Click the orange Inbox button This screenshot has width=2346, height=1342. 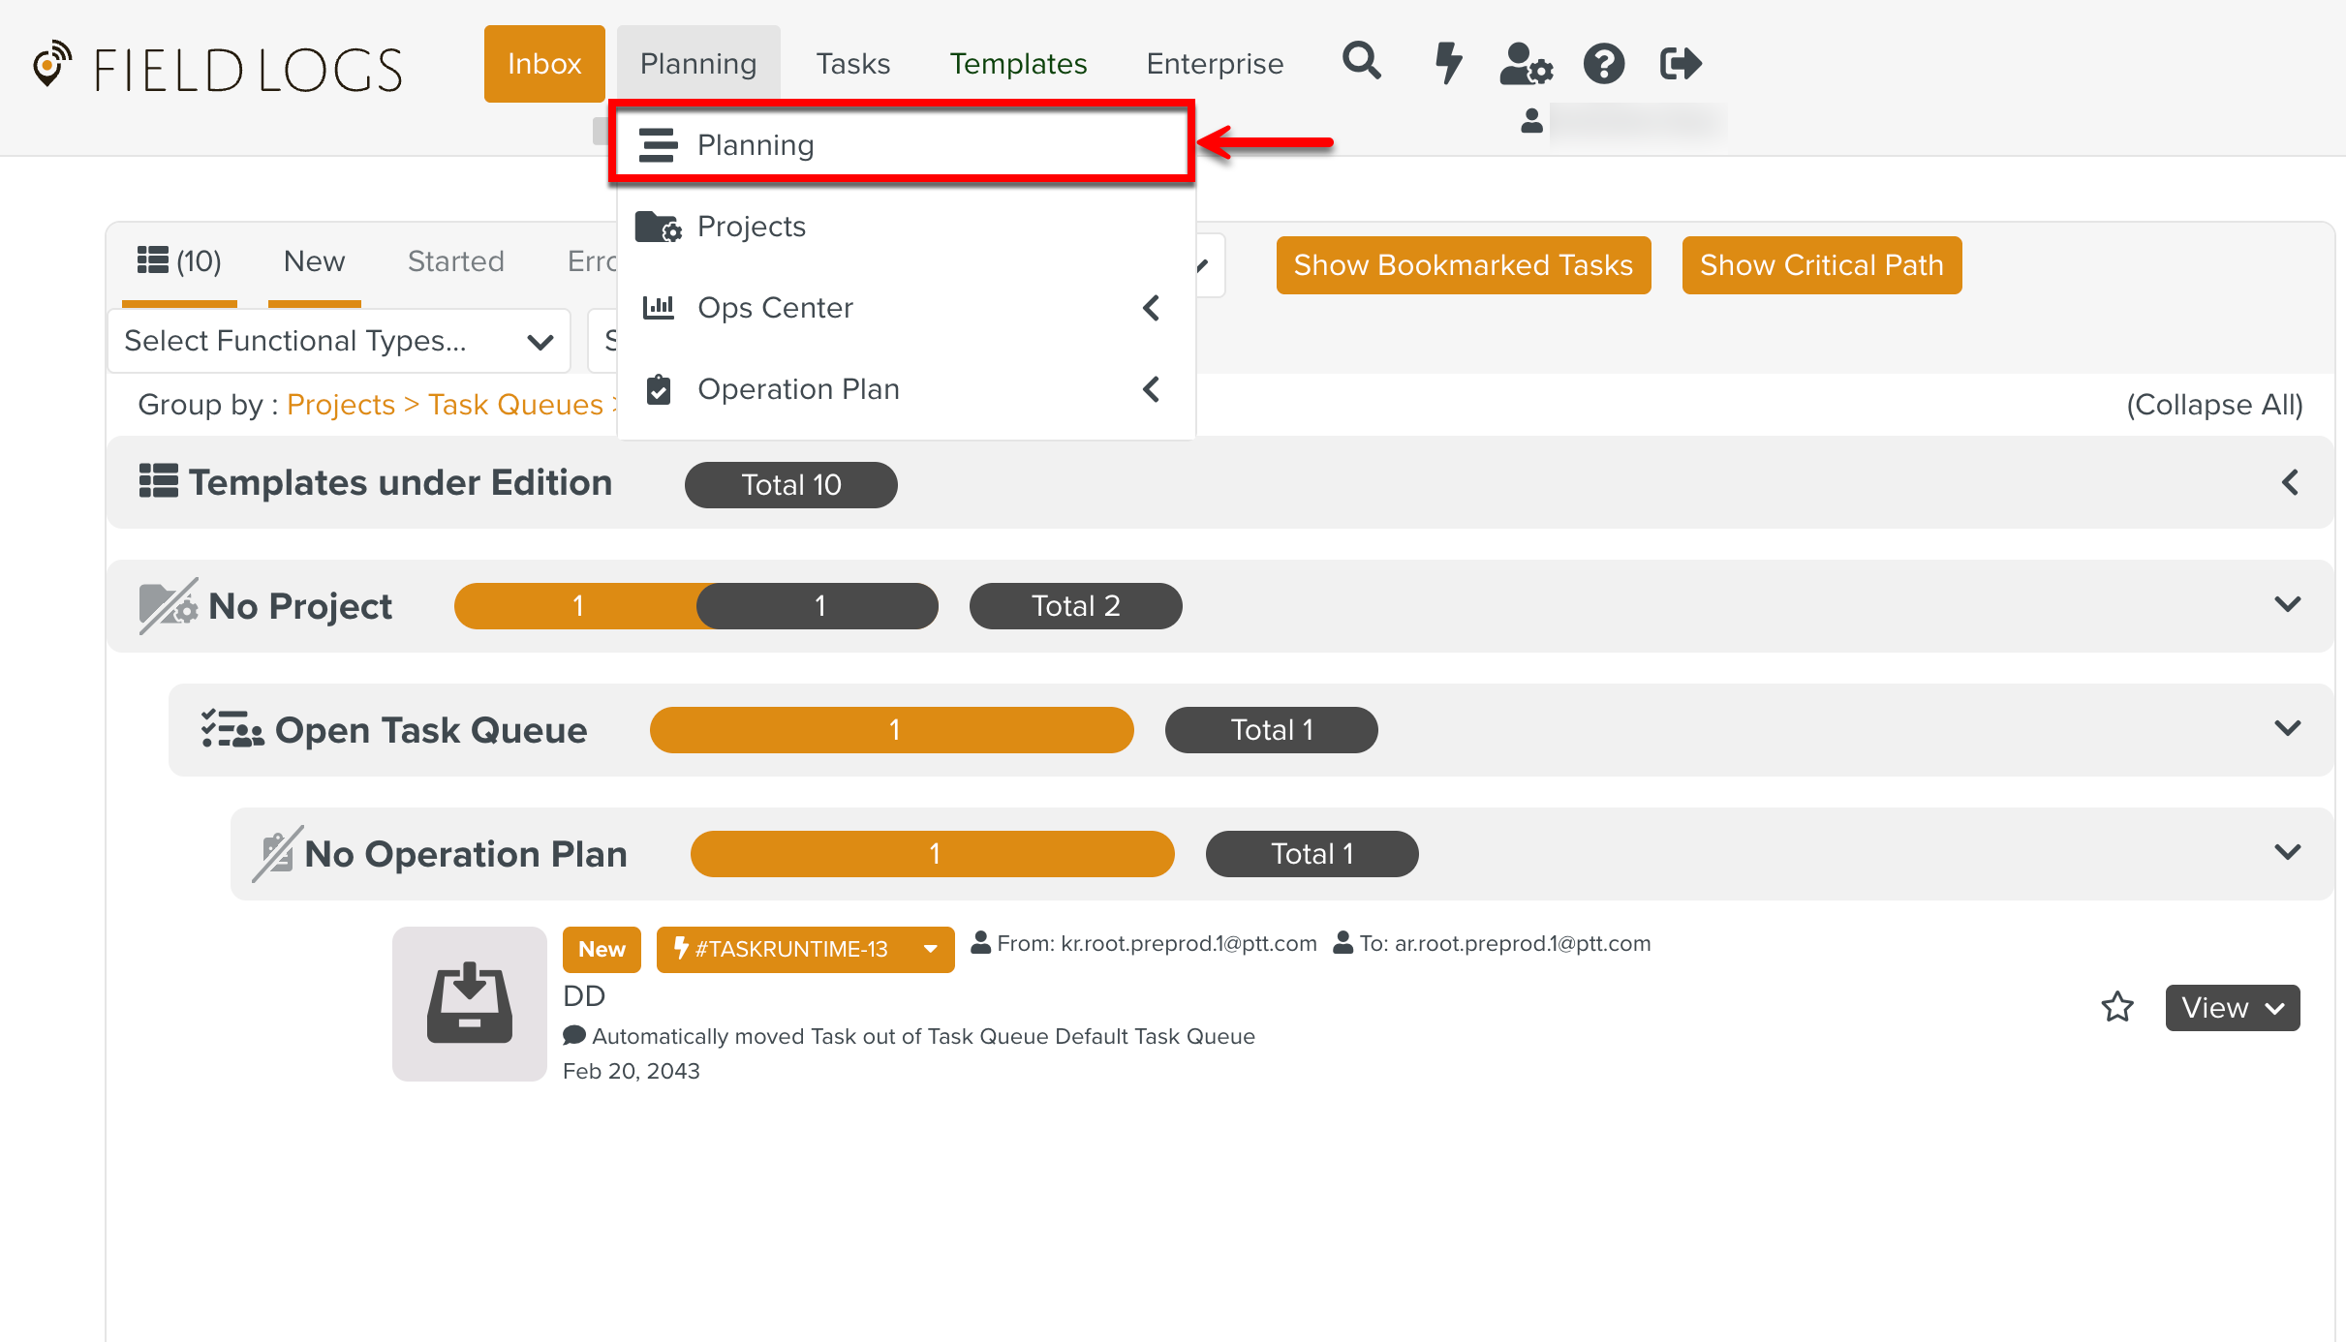[x=544, y=64]
